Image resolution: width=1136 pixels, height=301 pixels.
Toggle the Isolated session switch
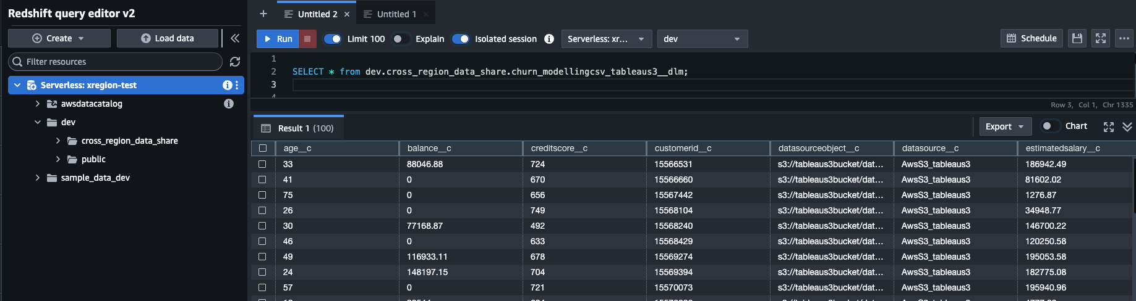pos(461,39)
